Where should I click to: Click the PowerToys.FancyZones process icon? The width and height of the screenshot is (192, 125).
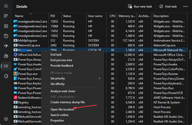(15, 79)
